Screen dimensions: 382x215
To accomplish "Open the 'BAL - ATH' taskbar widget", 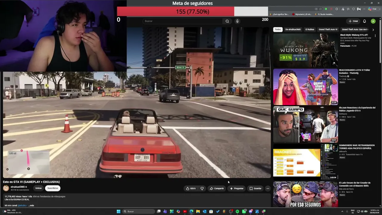I will [13, 211].
